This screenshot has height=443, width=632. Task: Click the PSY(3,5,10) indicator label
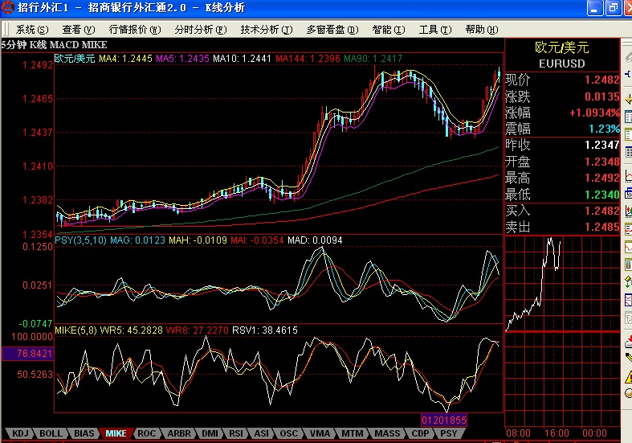80,240
